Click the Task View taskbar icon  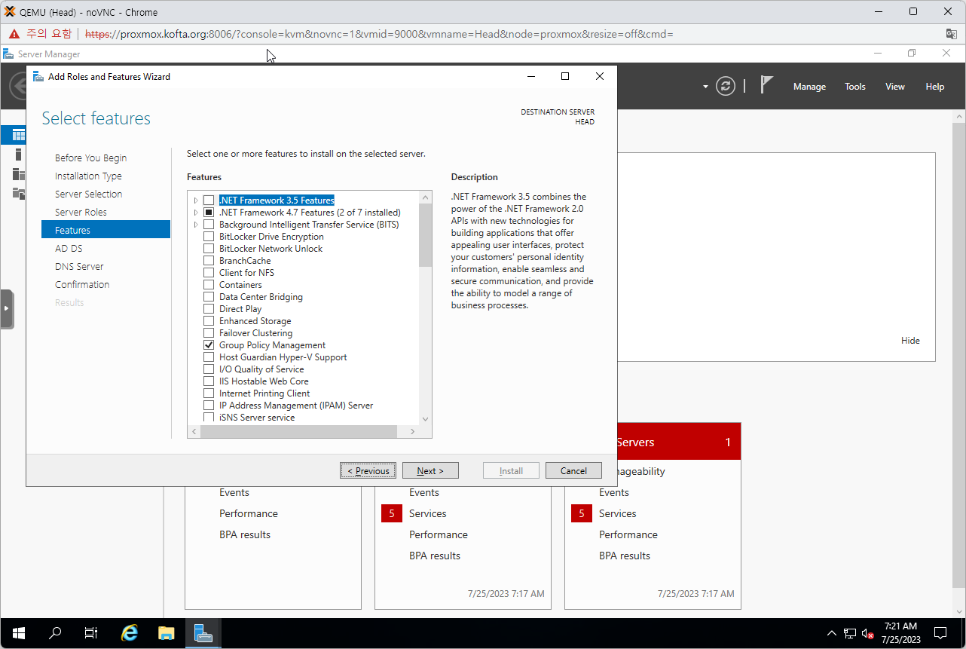(x=91, y=633)
